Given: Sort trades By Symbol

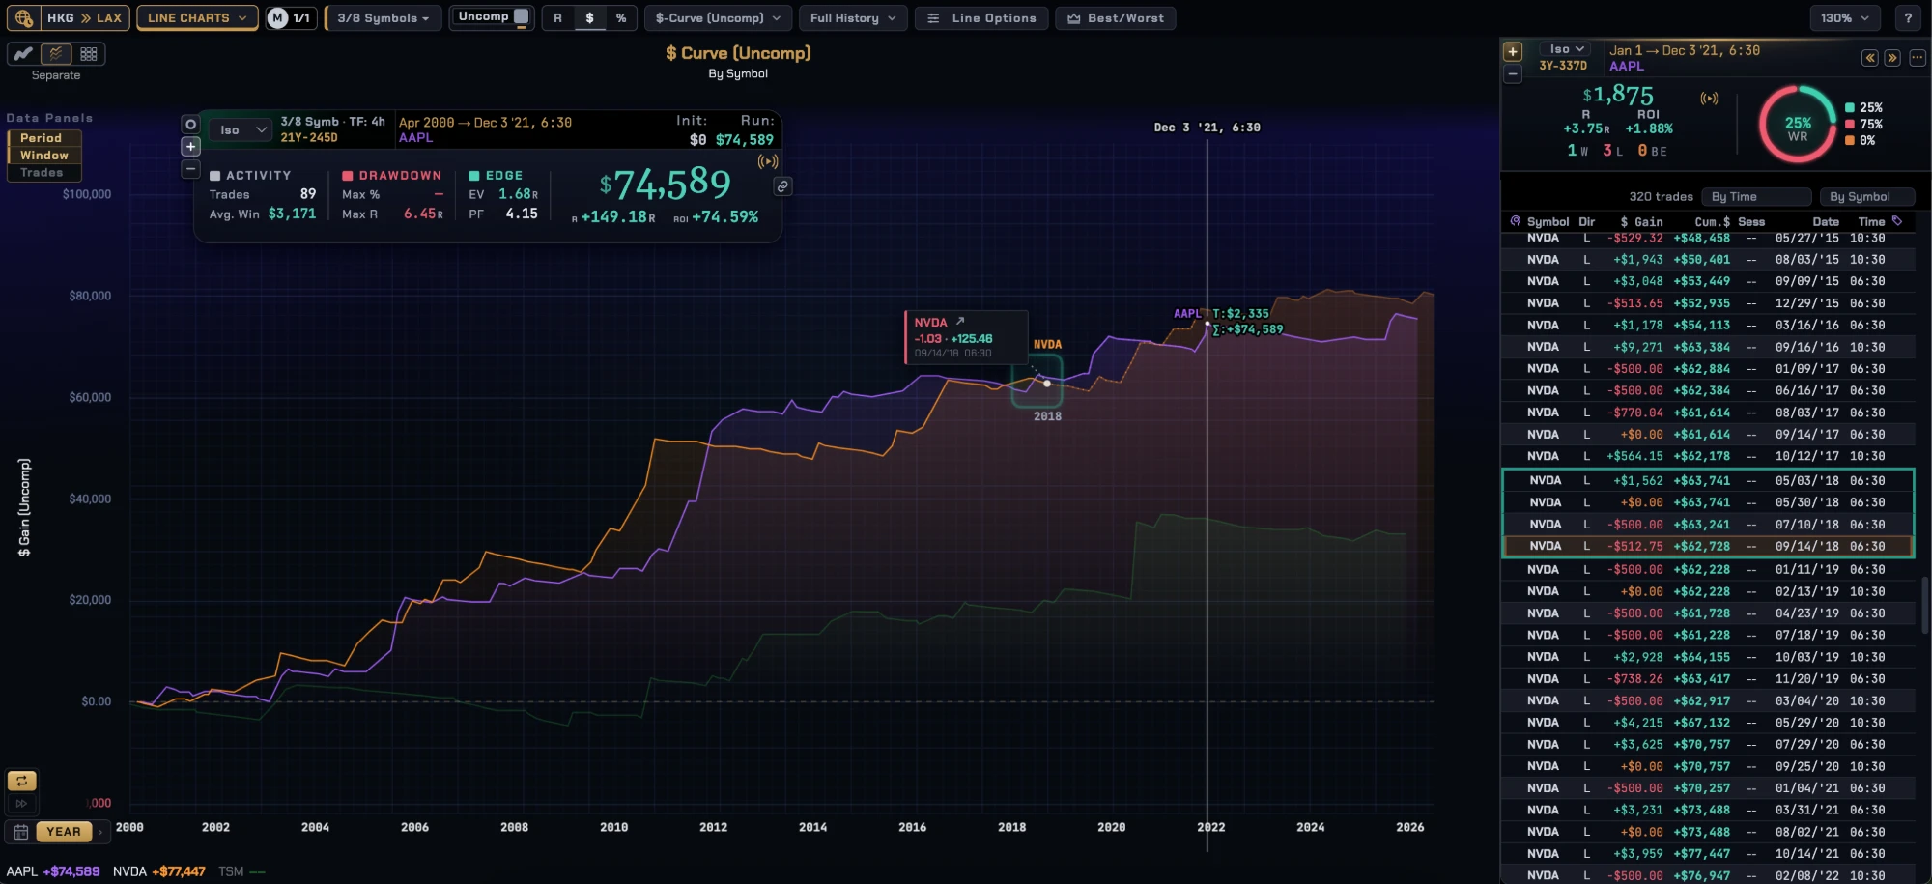Looking at the screenshot, I should click(x=1867, y=197).
